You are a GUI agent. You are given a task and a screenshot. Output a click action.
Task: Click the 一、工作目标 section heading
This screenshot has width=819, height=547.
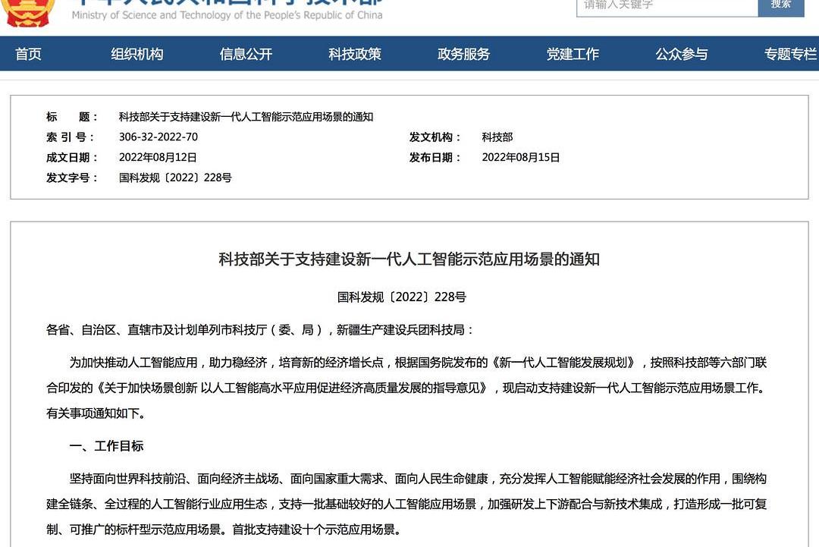click(106, 446)
